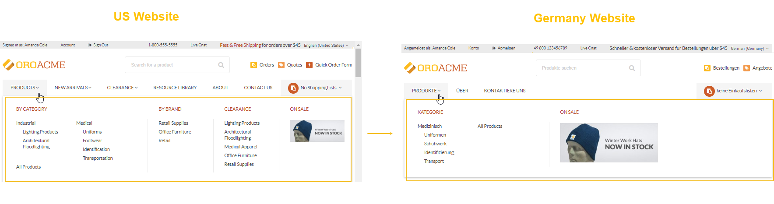Select Lighting Products under Industrial

(x=40, y=132)
